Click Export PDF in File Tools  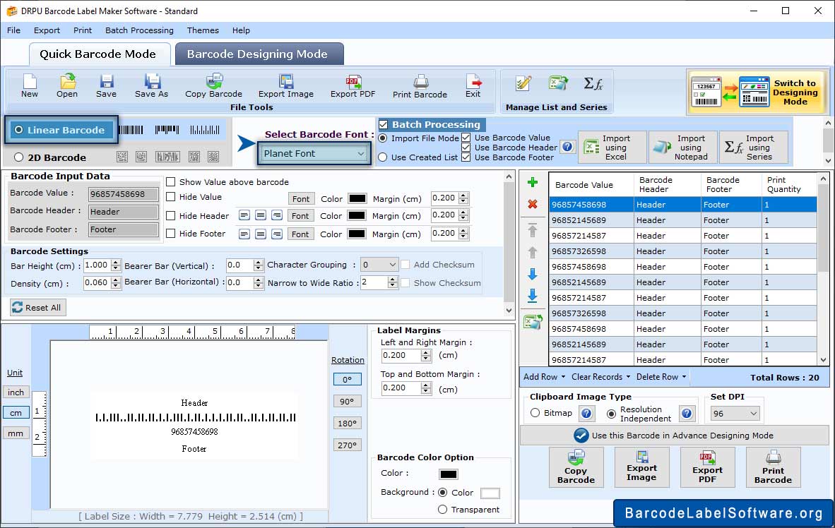(x=353, y=85)
